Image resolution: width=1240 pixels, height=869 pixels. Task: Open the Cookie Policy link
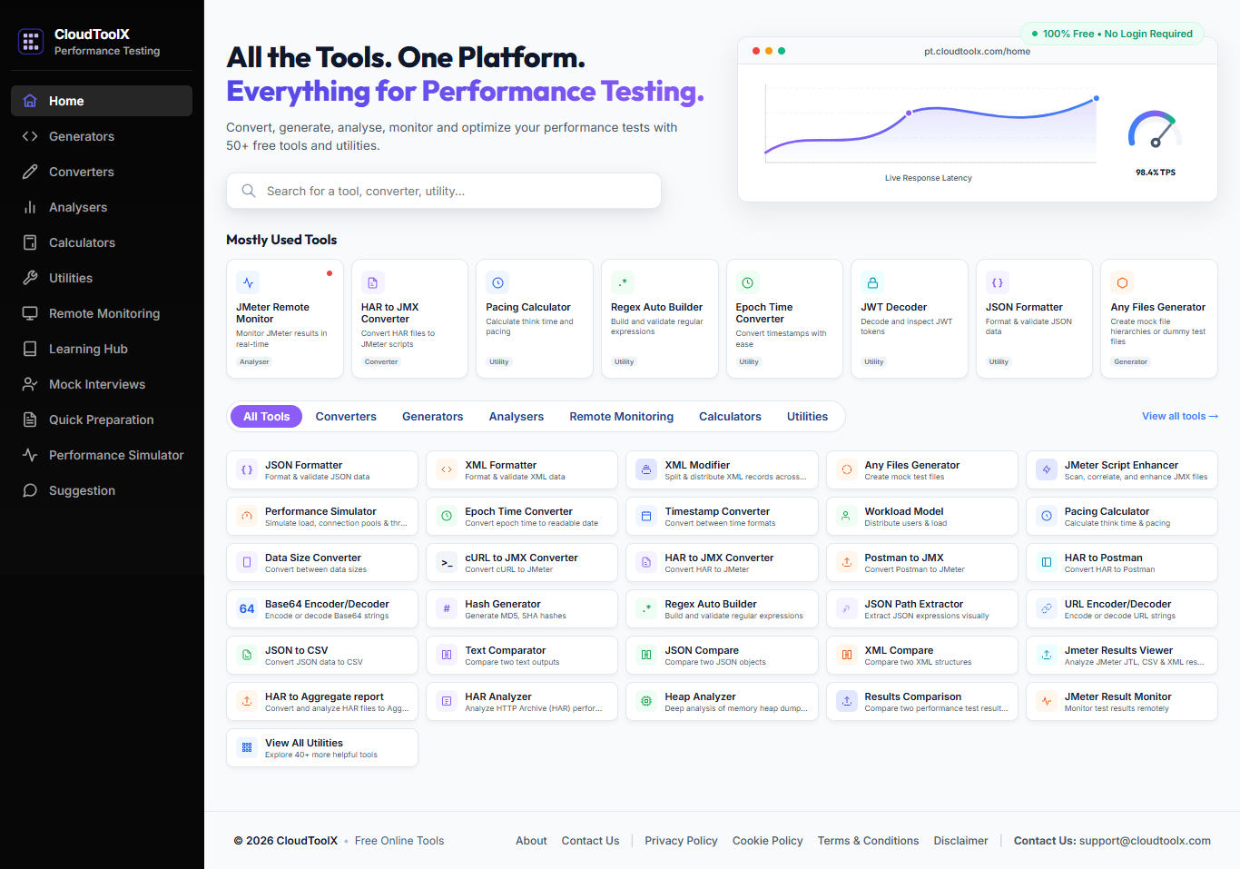tap(768, 841)
